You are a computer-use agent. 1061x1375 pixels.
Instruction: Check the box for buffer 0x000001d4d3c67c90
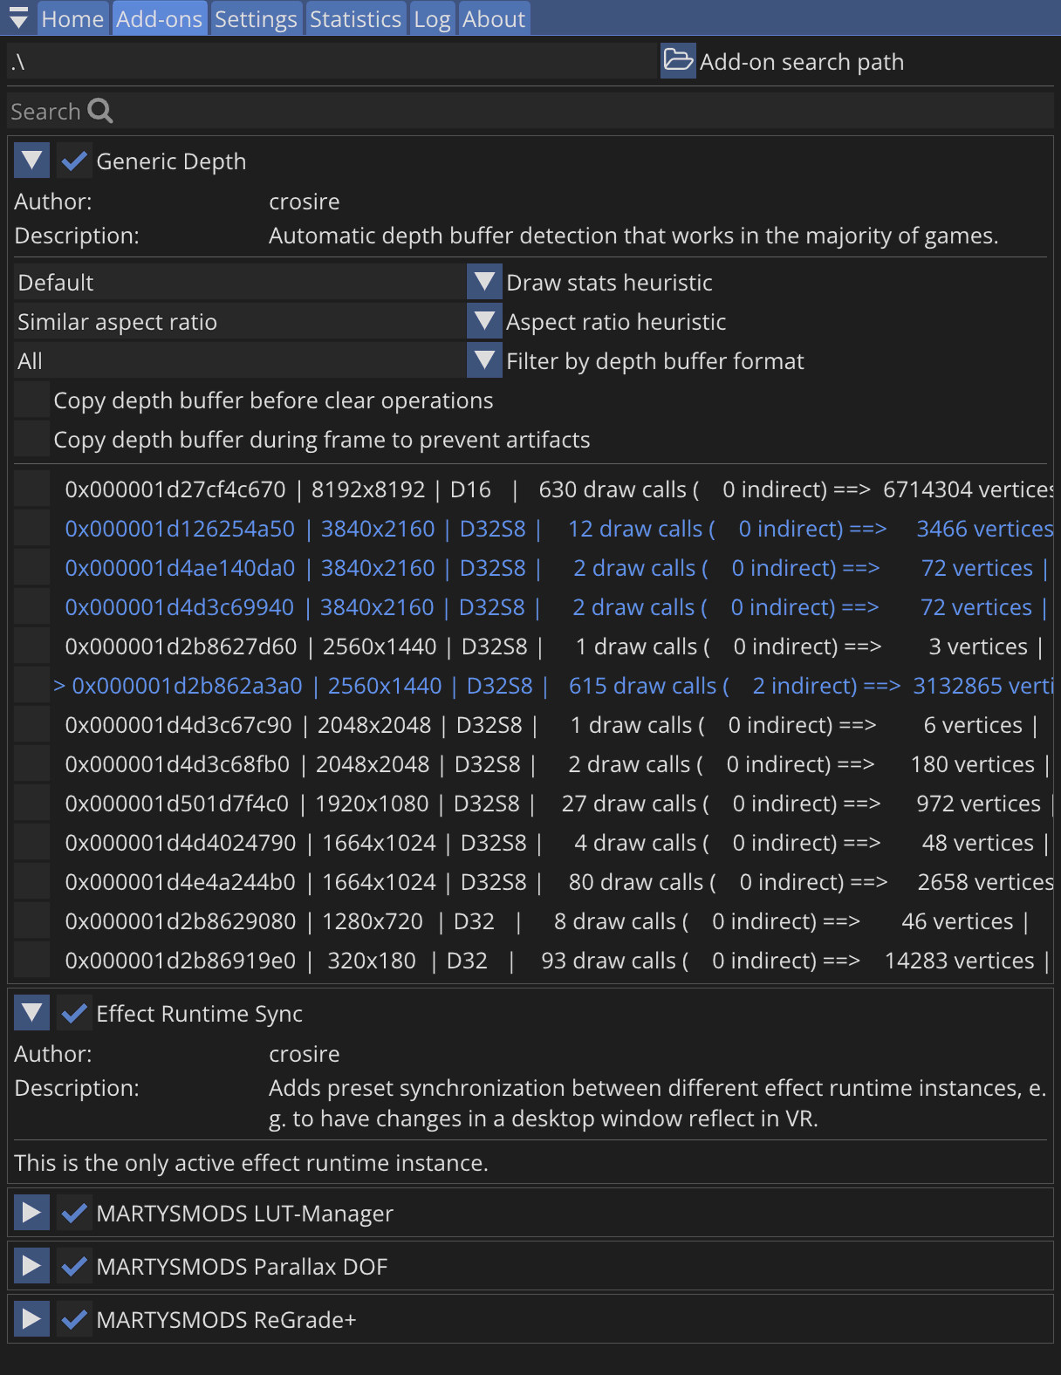(x=32, y=724)
